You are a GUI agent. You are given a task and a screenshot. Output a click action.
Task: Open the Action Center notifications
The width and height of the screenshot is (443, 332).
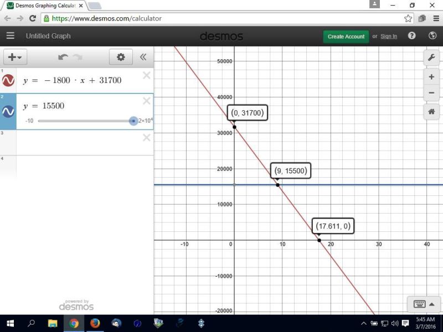(x=405, y=324)
